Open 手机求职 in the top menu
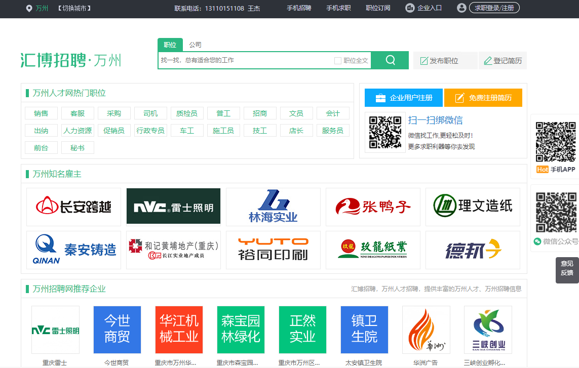This screenshot has width=579, height=368. pyautogui.click(x=338, y=8)
